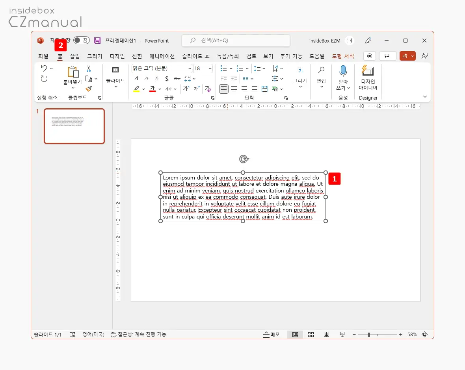Click the zoom slider handle

point(369,335)
